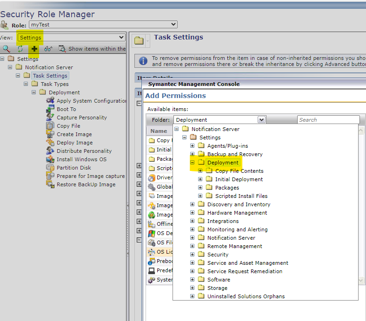Click the binoculars find icon
Viewport: 366px width, 321px height.
tap(48, 49)
